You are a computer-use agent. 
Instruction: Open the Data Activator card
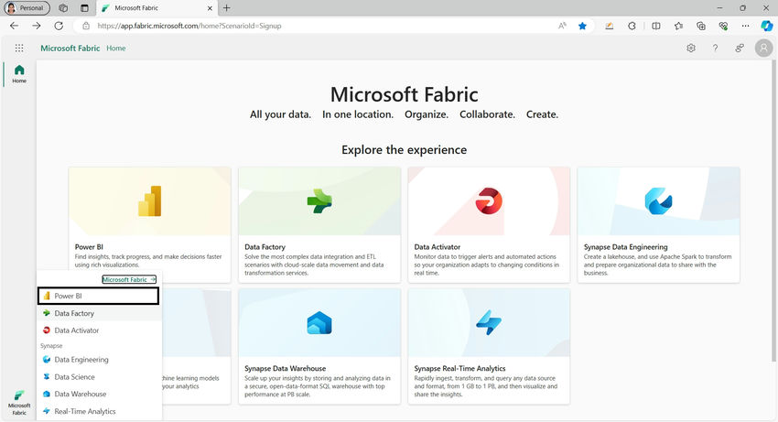pyautogui.click(x=489, y=225)
